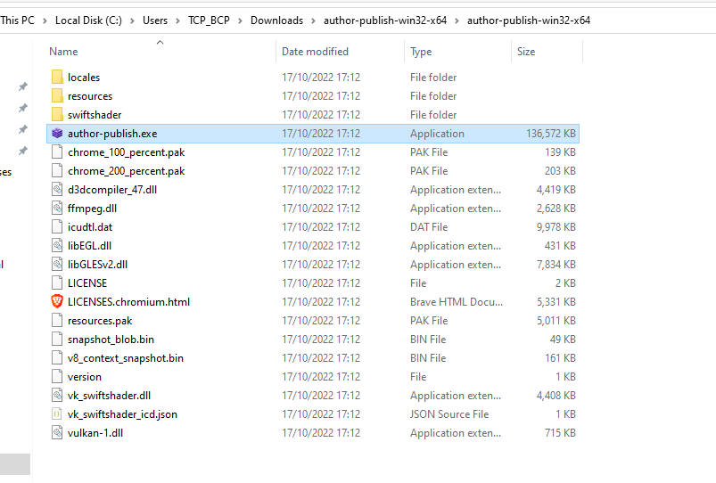Click the JSON Source File type cell
The height and width of the screenshot is (483, 716).
click(449, 414)
